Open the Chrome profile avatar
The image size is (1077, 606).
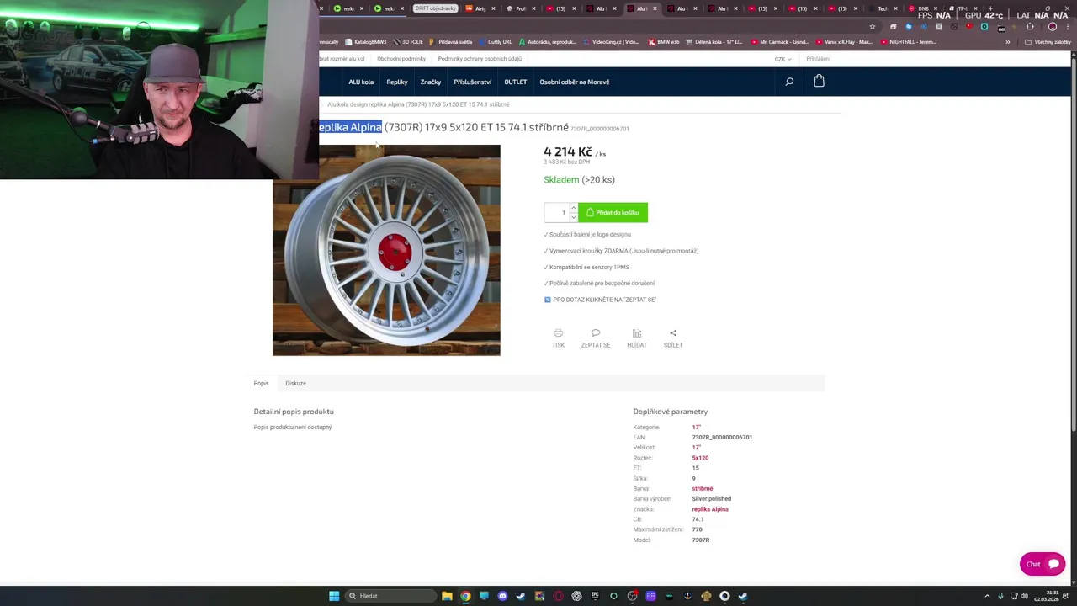pos(1052,26)
